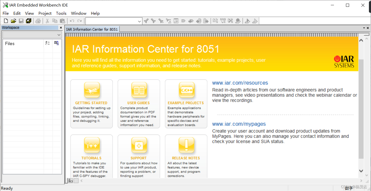The image size is (371, 191).
Task: Click the Find Previous toolbar icon
Action: (146, 21)
